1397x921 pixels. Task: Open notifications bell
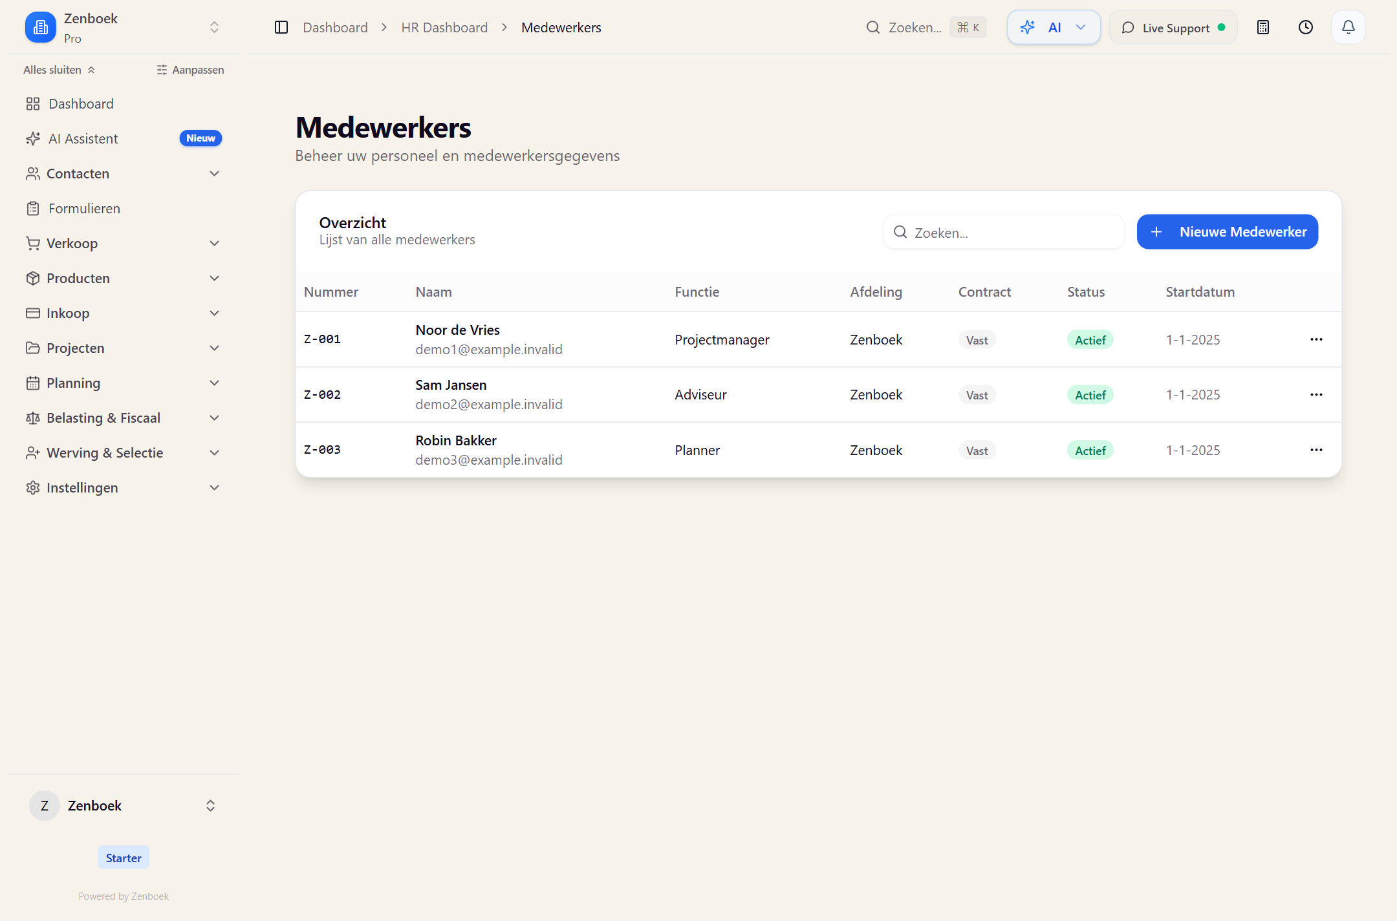[x=1348, y=27]
